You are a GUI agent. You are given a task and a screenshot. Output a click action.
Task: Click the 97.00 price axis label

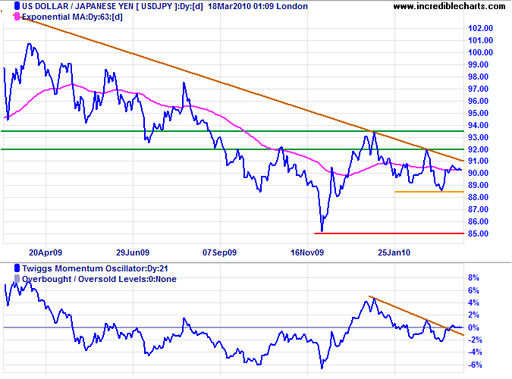coord(478,89)
